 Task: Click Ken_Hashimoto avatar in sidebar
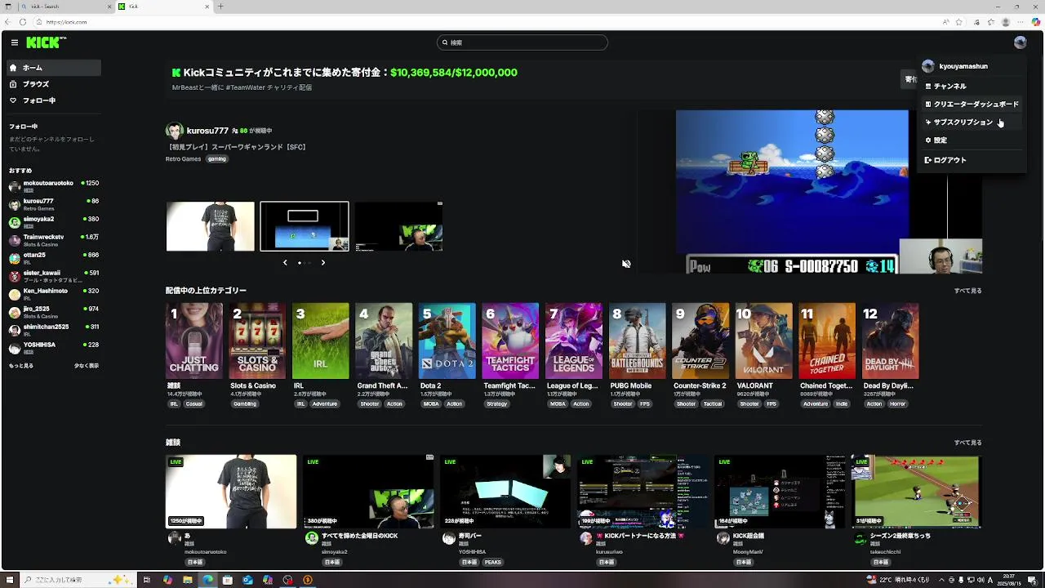[15, 294]
